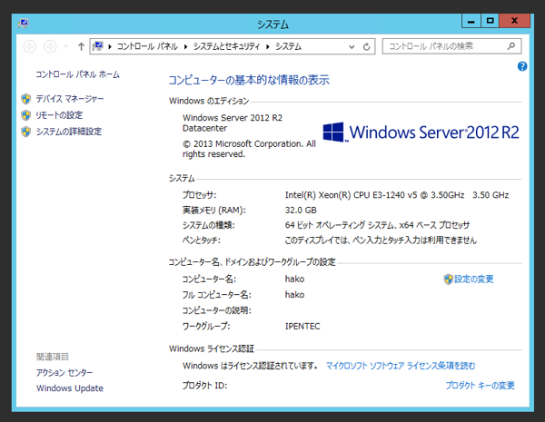Open Help via the blue question mark
The width and height of the screenshot is (545, 422).
[x=522, y=66]
